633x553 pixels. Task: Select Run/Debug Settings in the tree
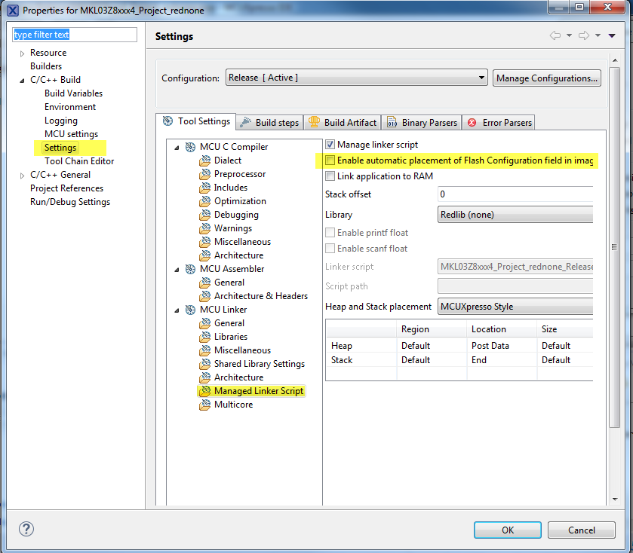point(70,202)
